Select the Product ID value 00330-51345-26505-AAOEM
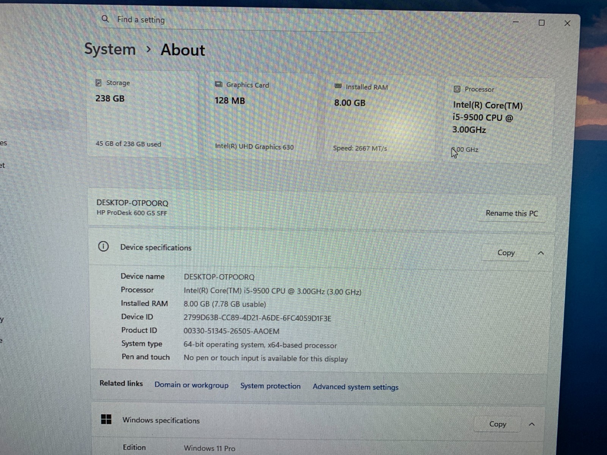 point(231,331)
